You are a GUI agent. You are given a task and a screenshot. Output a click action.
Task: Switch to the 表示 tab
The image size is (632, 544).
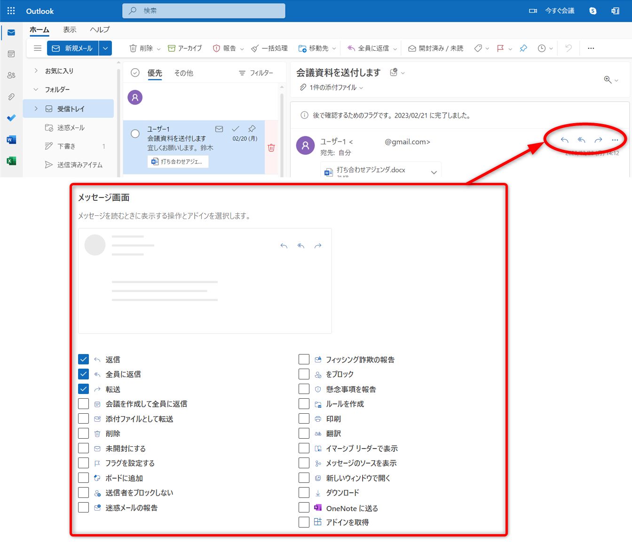(70, 30)
